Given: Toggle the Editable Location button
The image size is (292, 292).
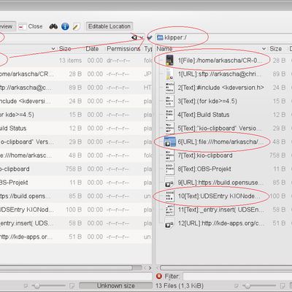Looking at the screenshot, I should pyautogui.click(x=109, y=26).
